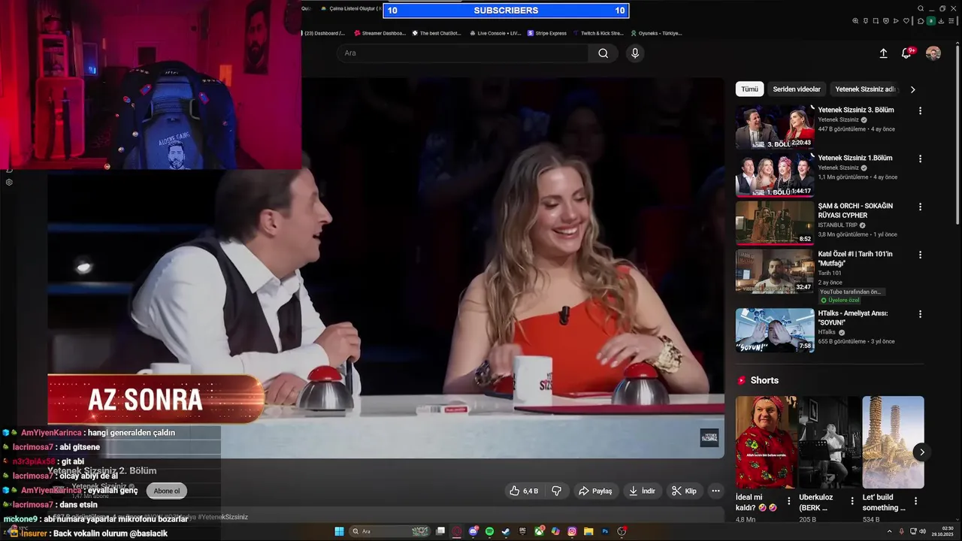Viewport: 962px width, 541px height.
Task: Open the Stripe Express bookmark
Action: 546,33
